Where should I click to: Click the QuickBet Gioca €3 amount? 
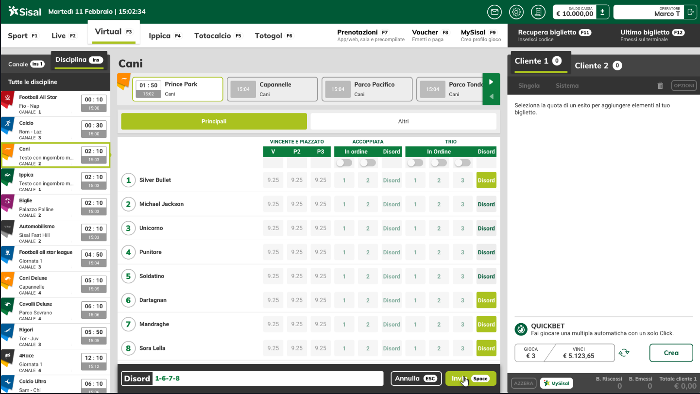(x=530, y=353)
